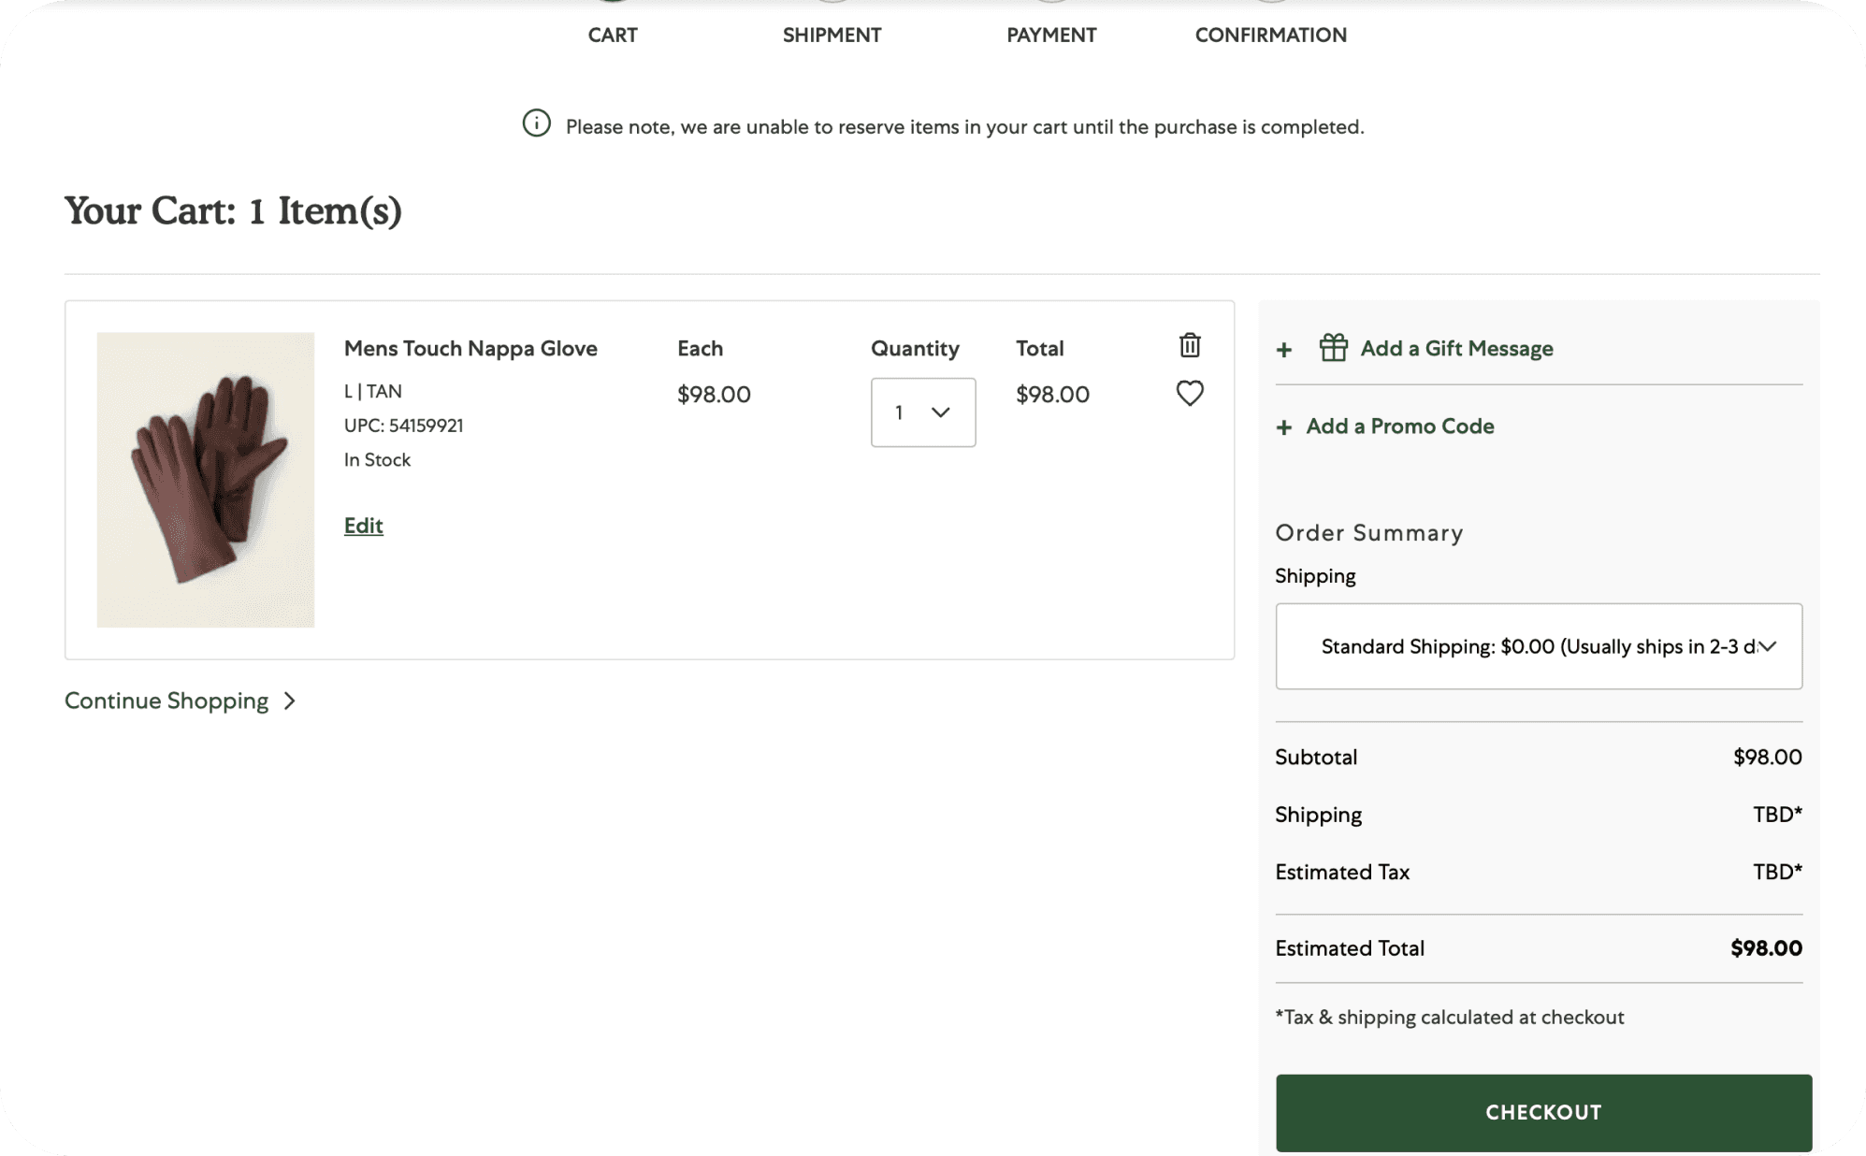The height and width of the screenshot is (1156, 1866).
Task: Open the Standard Shipping dropdown
Action: pyautogui.click(x=1538, y=646)
